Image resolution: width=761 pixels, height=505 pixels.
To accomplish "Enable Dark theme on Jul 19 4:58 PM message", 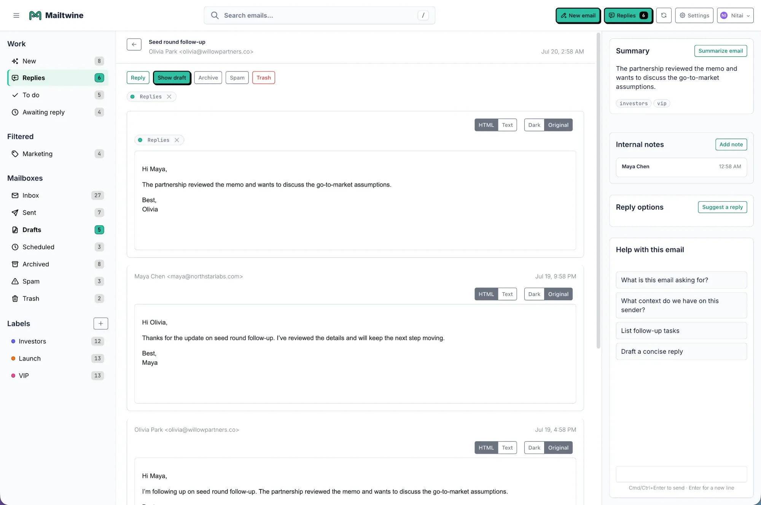I will [x=534, y=448].
